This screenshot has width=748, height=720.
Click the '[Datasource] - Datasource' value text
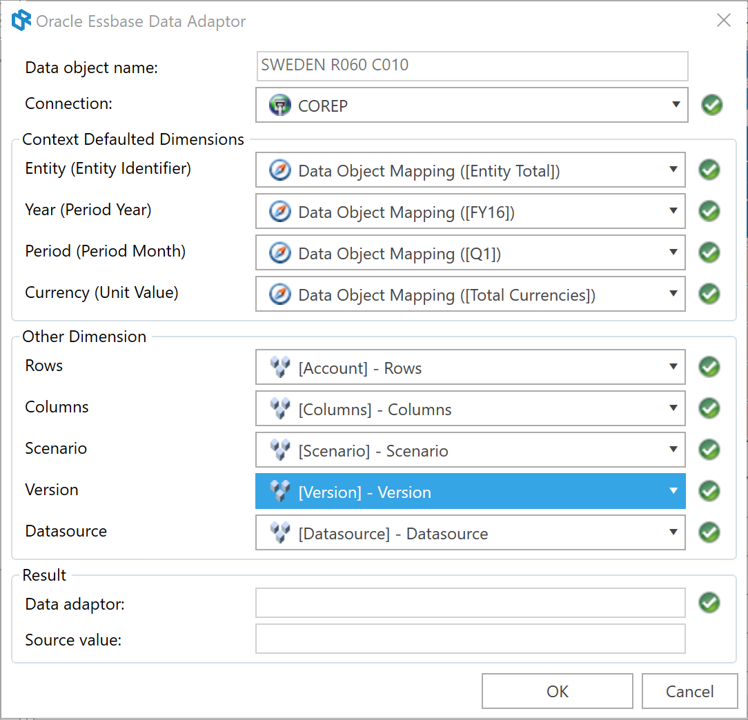(393, 534)
